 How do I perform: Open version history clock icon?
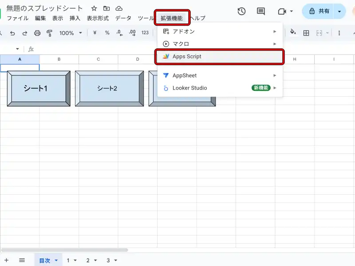click(241, 12)
